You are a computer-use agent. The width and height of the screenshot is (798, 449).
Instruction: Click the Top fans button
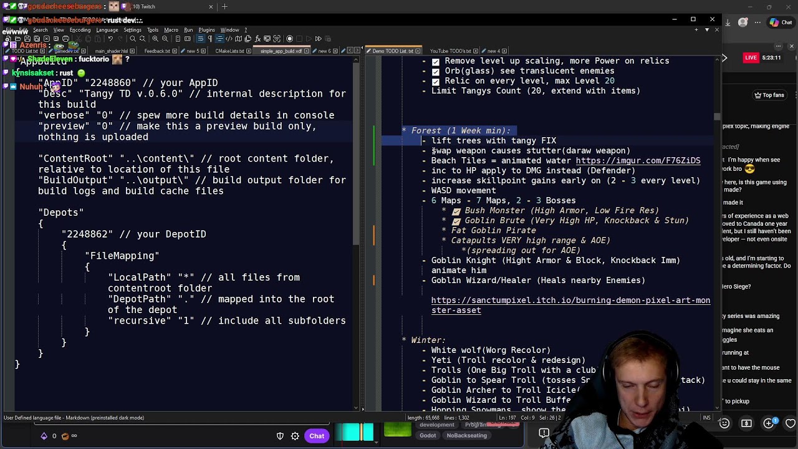[769, 95]
